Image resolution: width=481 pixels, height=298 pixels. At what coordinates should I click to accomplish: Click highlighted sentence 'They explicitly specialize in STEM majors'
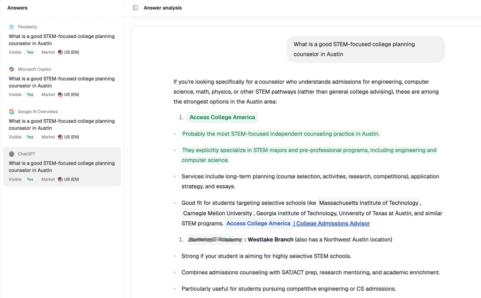(x=309, y=155)
